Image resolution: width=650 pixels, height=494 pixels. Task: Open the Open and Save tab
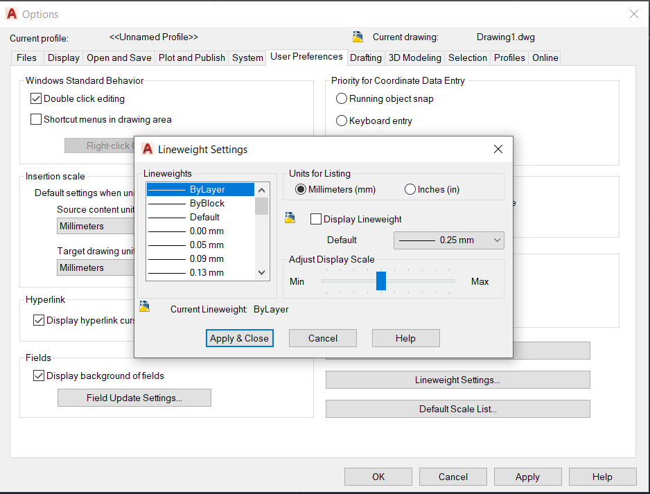pos(119,58)
